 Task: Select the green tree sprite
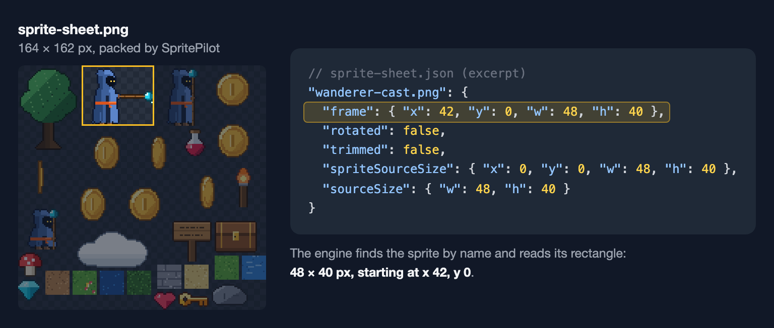(49, 109)
